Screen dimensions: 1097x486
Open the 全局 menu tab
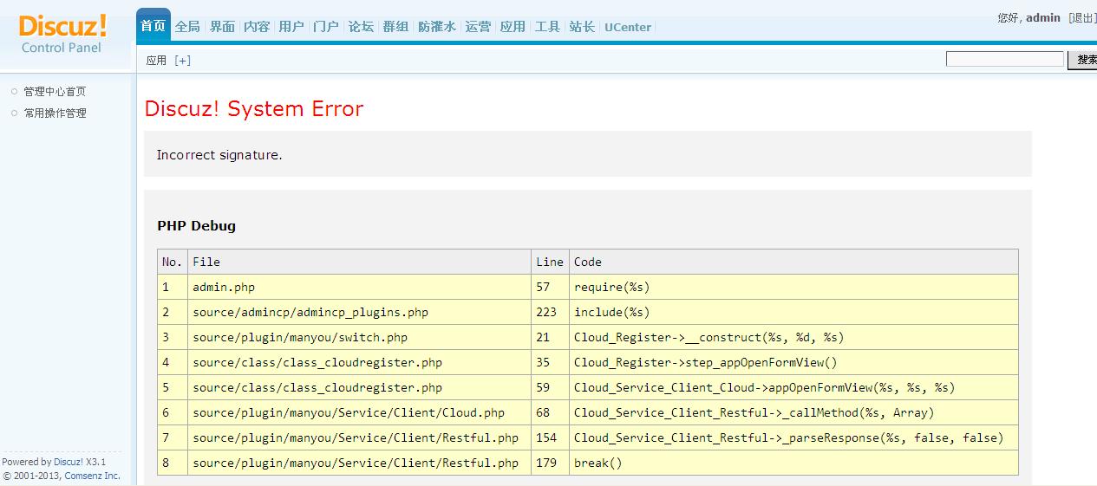[187, 27]
